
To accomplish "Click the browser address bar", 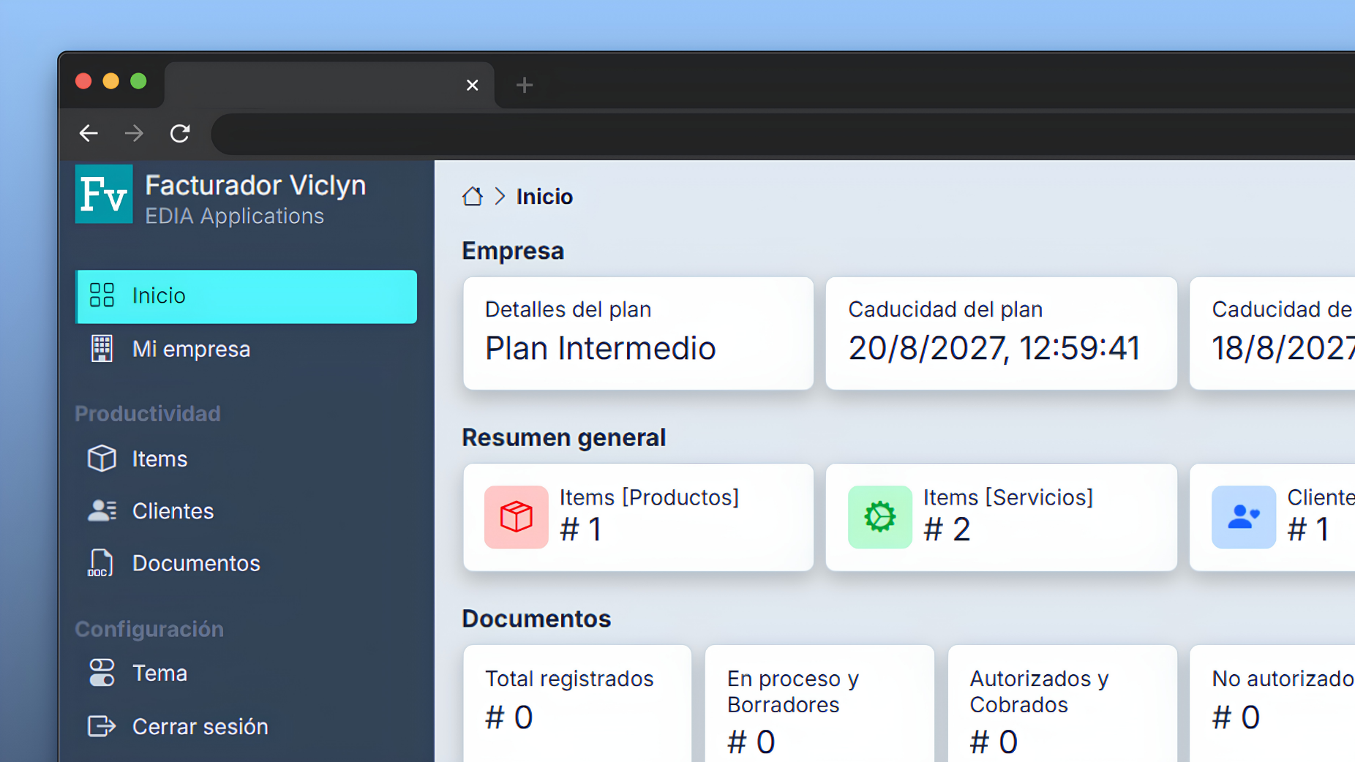I will tap(783, 134).
